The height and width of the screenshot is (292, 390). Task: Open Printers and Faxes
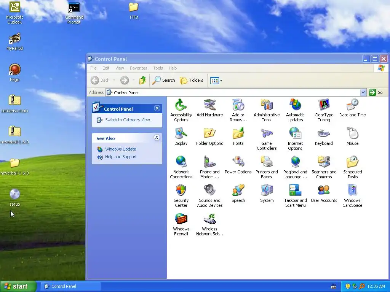pyautogui.click(x=267, y=167)
